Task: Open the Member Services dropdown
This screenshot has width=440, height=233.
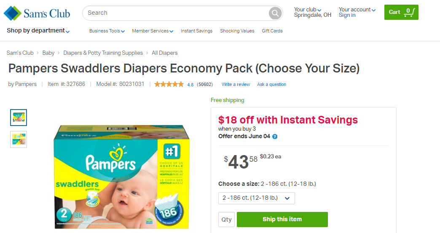Action: [x=153, y=31]
